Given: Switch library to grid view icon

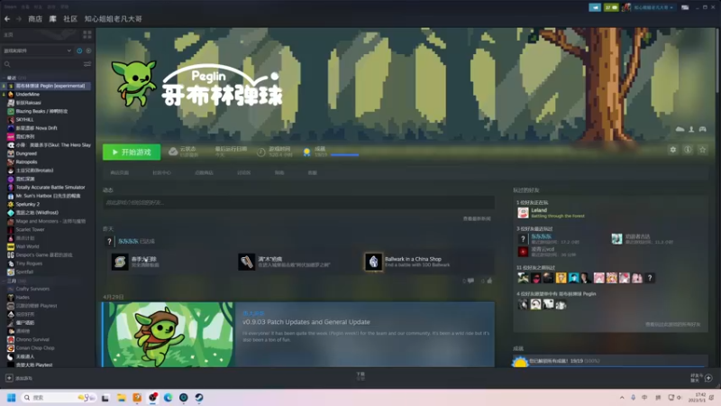Looking at the screenshot, I should [x=87, y=34].
